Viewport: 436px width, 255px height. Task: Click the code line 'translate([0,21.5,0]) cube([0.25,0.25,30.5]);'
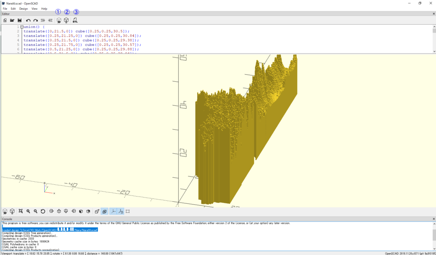coord(77,32)
